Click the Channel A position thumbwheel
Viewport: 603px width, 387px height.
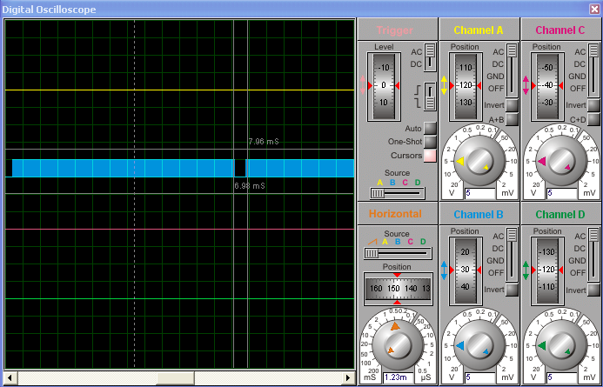click(x=465, y=86)
